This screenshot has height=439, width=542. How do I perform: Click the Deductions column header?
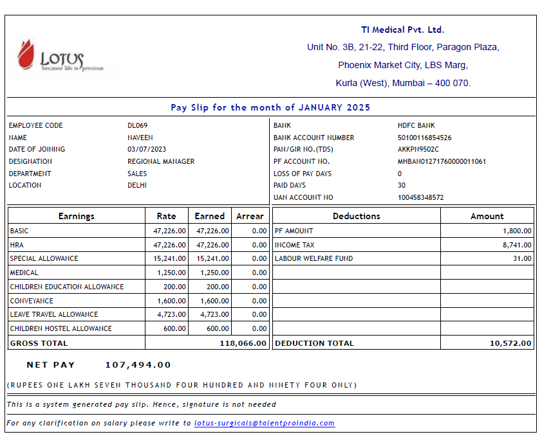click(x=356, y=216)
